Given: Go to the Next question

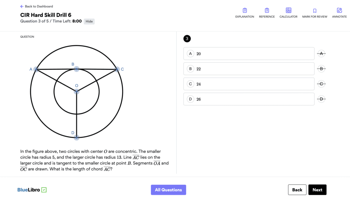Looking at the screenshot, I should [317, 190].
